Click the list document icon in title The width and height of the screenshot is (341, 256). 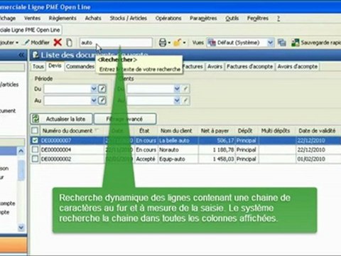tap(36, 55)
